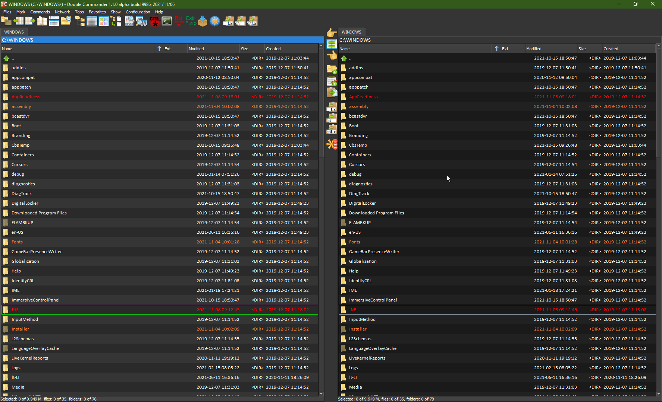
Task: Click the delete sidebar icon with red minus
Action: pyautogui.click(x=332, y=144)
